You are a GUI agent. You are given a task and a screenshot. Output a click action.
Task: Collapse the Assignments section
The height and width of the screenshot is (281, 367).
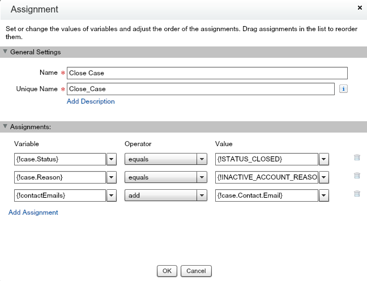[6, 126]
